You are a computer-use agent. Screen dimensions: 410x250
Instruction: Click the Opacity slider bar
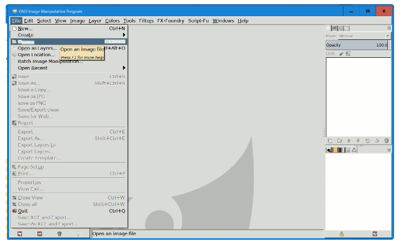tap(357, 45)
